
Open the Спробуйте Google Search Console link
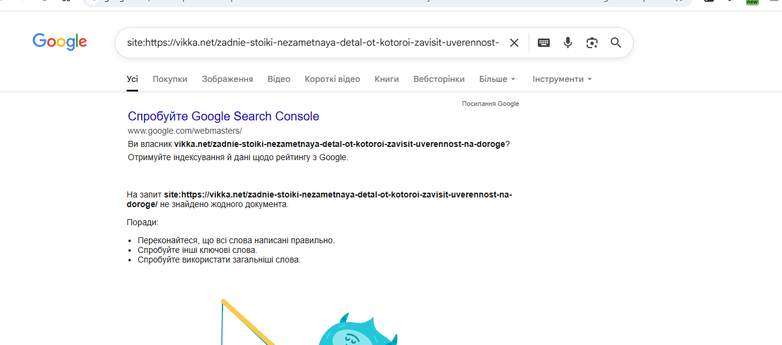click(224, 116)
